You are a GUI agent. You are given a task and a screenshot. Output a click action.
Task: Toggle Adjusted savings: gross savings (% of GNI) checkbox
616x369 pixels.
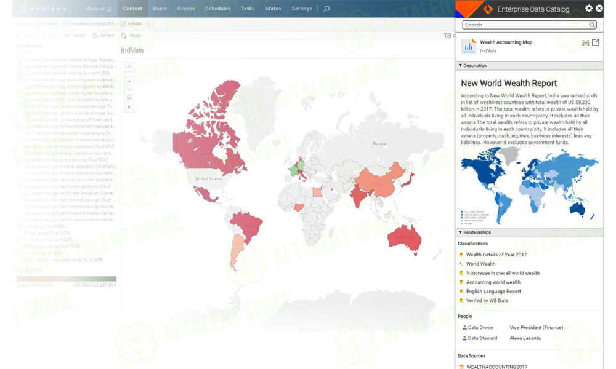point(19,160)
